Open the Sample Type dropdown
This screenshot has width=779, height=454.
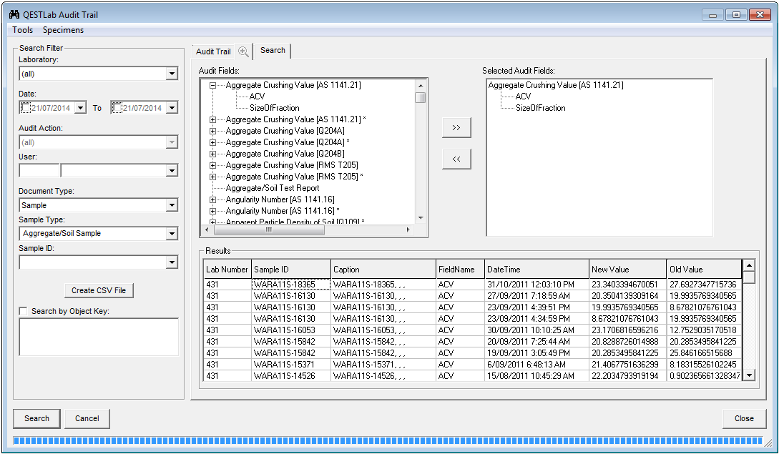(171, 234)
